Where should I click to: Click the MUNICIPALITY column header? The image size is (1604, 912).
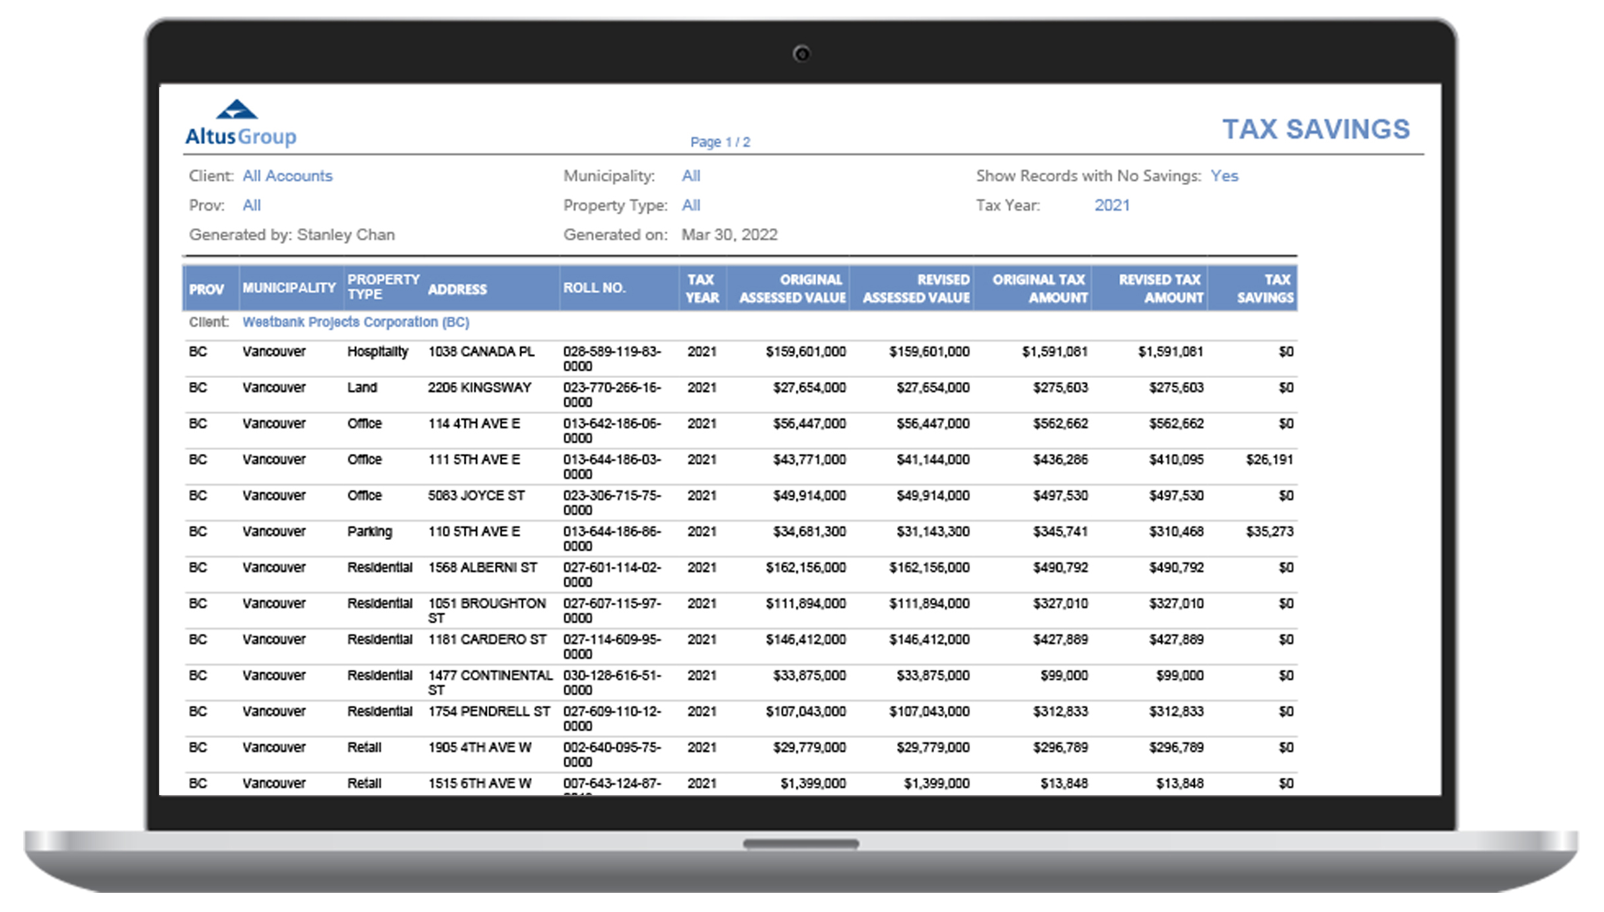point(289,288)
